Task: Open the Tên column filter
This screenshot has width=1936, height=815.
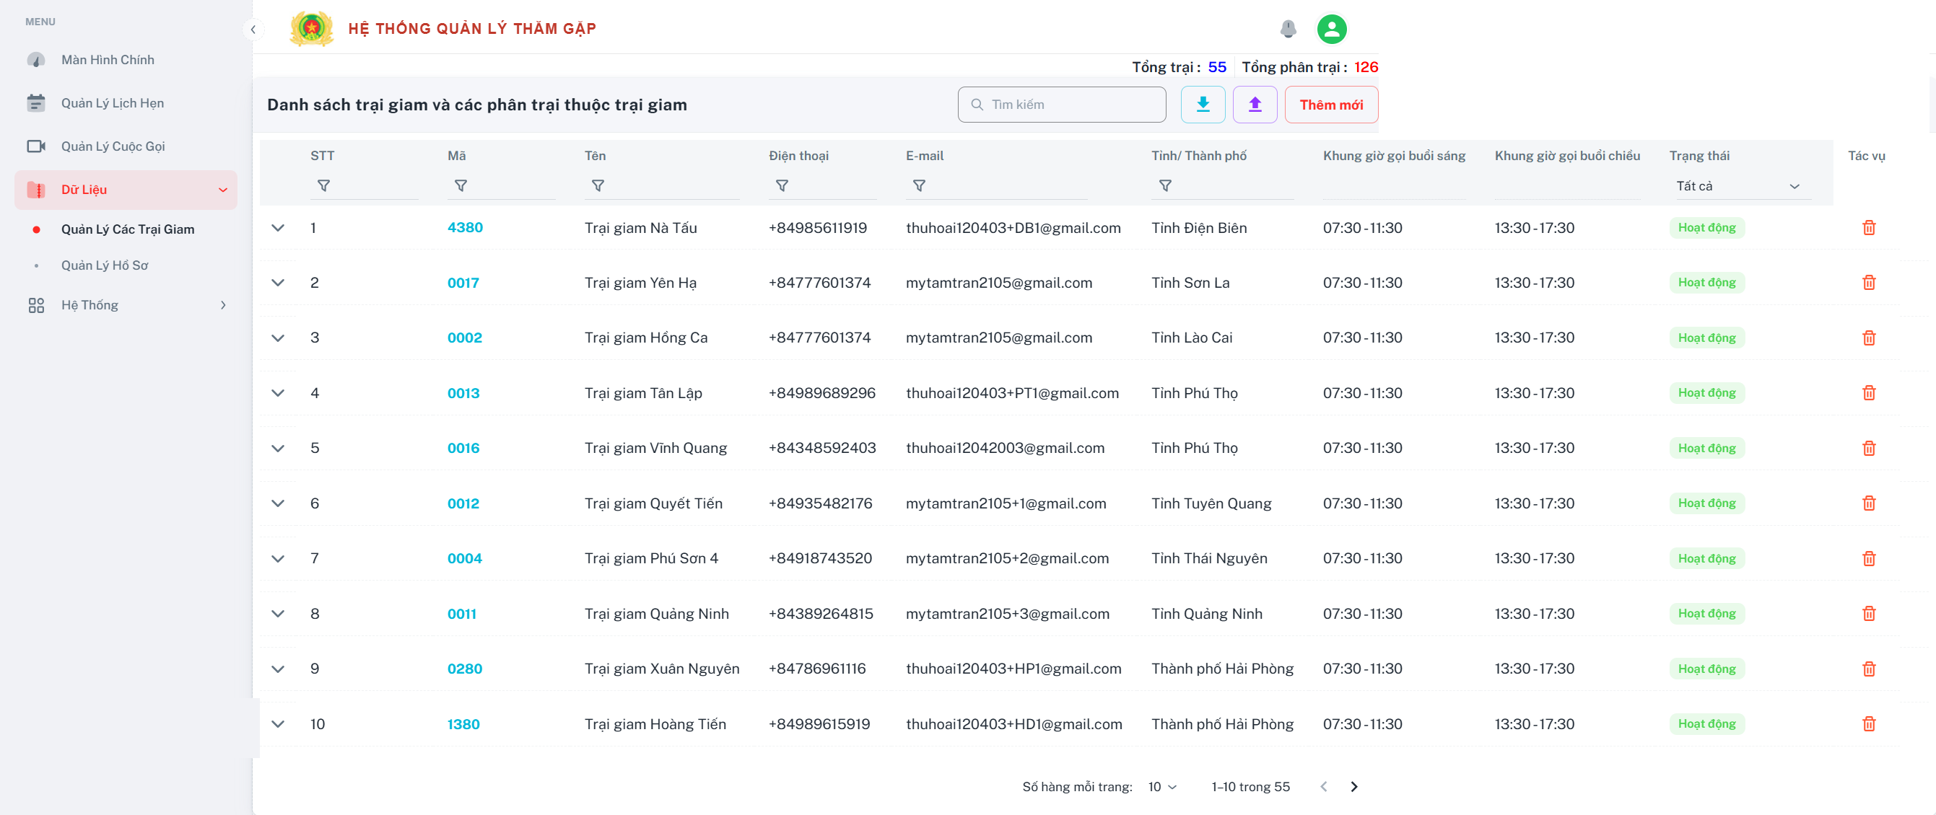Action: click(598, 185)
